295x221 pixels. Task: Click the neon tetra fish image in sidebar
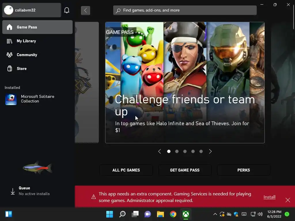[x=37, y=168]
